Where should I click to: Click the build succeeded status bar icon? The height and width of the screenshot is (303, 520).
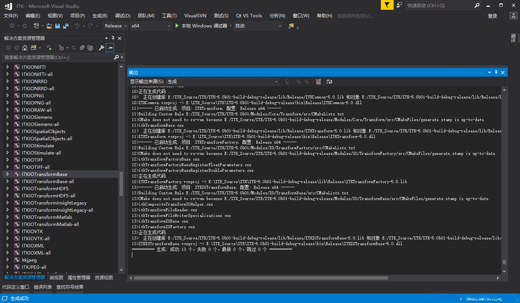5,298
